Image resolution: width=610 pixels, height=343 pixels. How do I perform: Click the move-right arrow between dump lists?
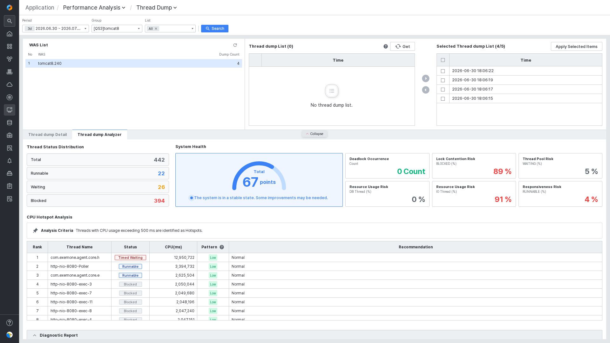pos(426,78)
